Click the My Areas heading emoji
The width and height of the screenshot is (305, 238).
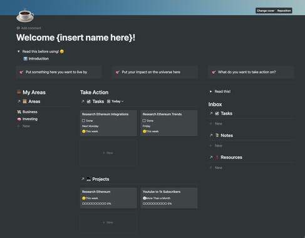pyautogui.click(x=19, y=92)
